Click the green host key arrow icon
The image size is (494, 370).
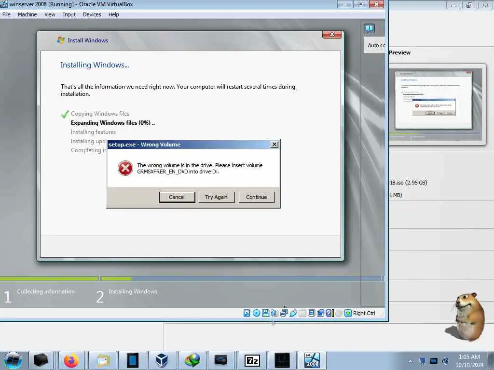point(348,313)
